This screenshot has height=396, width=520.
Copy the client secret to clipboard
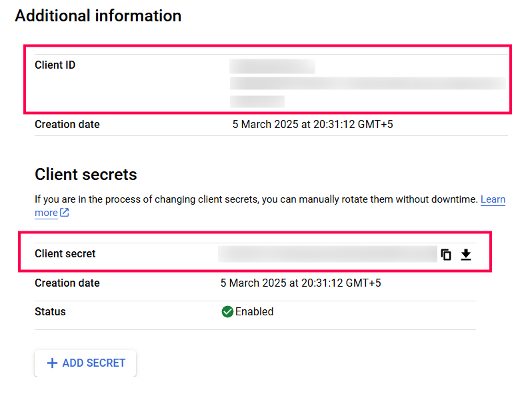pos(446,254)
